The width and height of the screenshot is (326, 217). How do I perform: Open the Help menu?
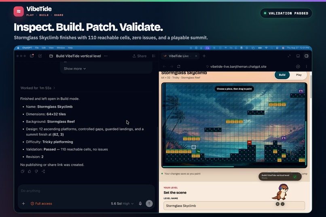70,48
